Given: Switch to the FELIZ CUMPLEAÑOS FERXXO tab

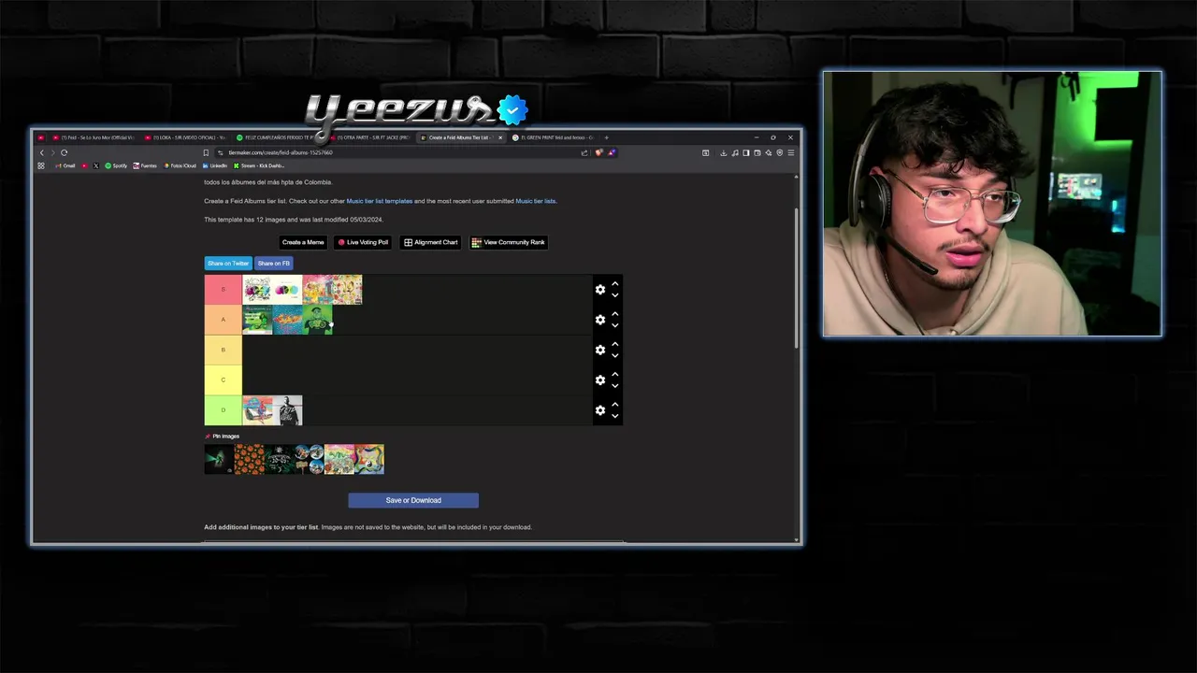Looking at the screenshot, I should pos(276,137).
